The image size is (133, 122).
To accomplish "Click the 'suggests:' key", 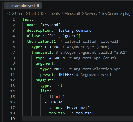I will pyautogui.click(x=46, y=80).
